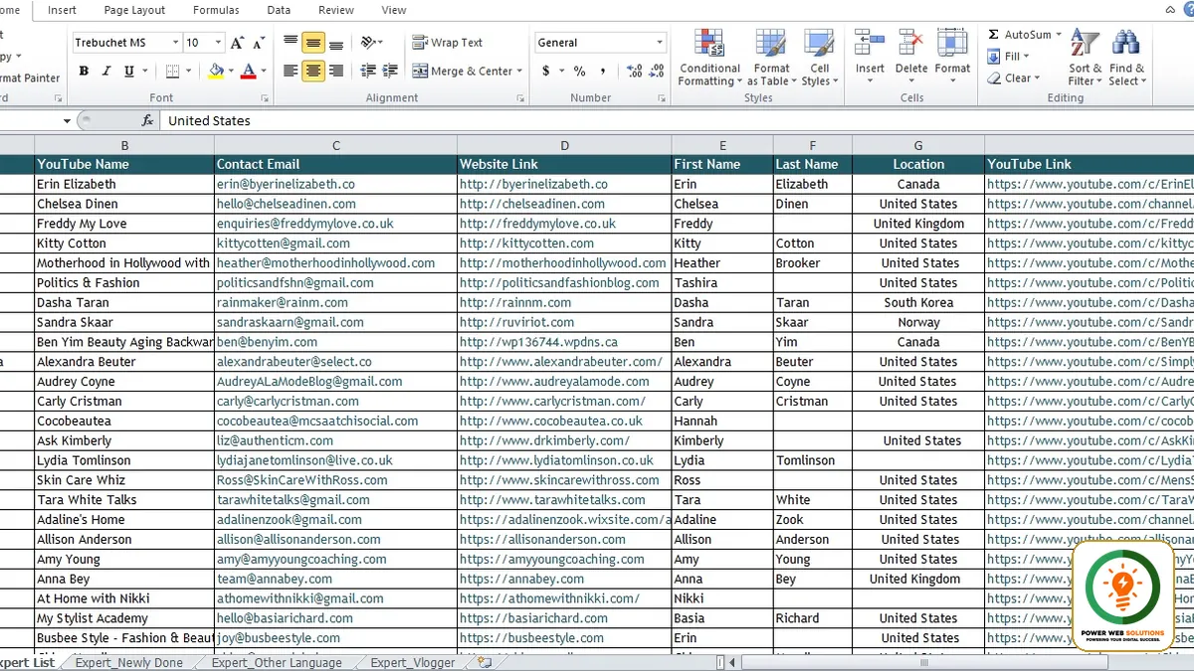The width and height of the screenshot is (1194, 671).
Task: Expand the Merge & Center arrow
Action: [x=520, y=72]
